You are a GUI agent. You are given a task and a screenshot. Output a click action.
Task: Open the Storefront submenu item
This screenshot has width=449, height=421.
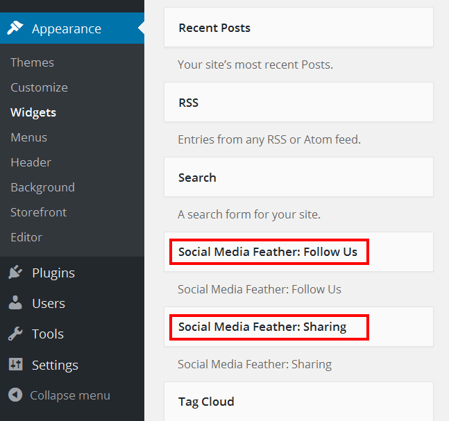tap(38, 212)
